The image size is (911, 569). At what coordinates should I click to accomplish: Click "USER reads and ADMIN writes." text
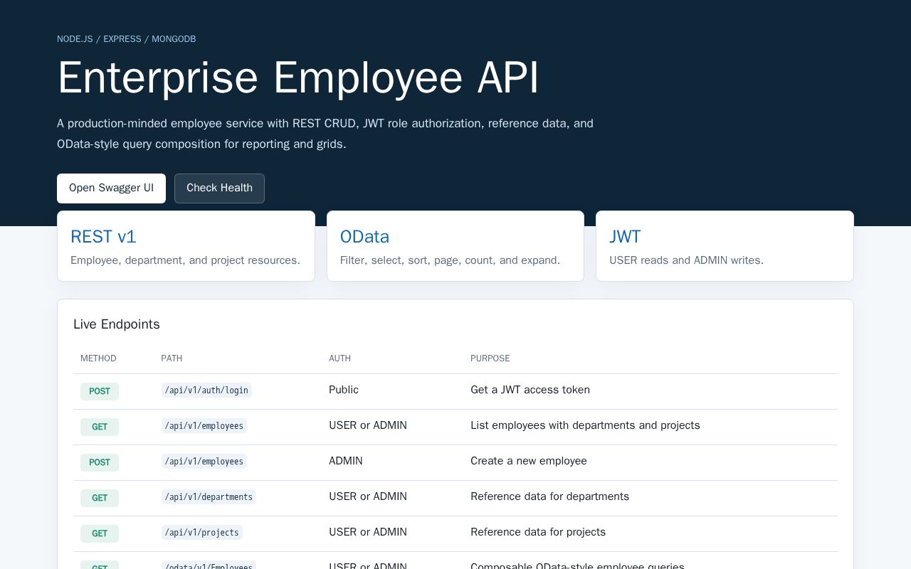(686, 260)
